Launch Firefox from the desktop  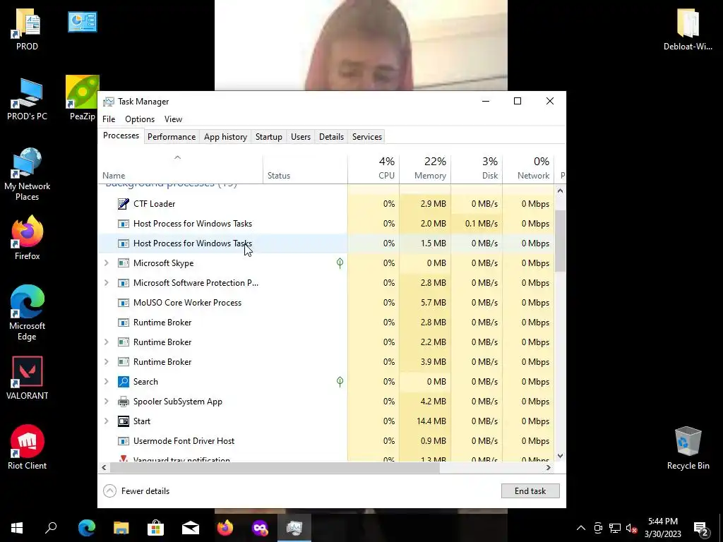point(27,239)
